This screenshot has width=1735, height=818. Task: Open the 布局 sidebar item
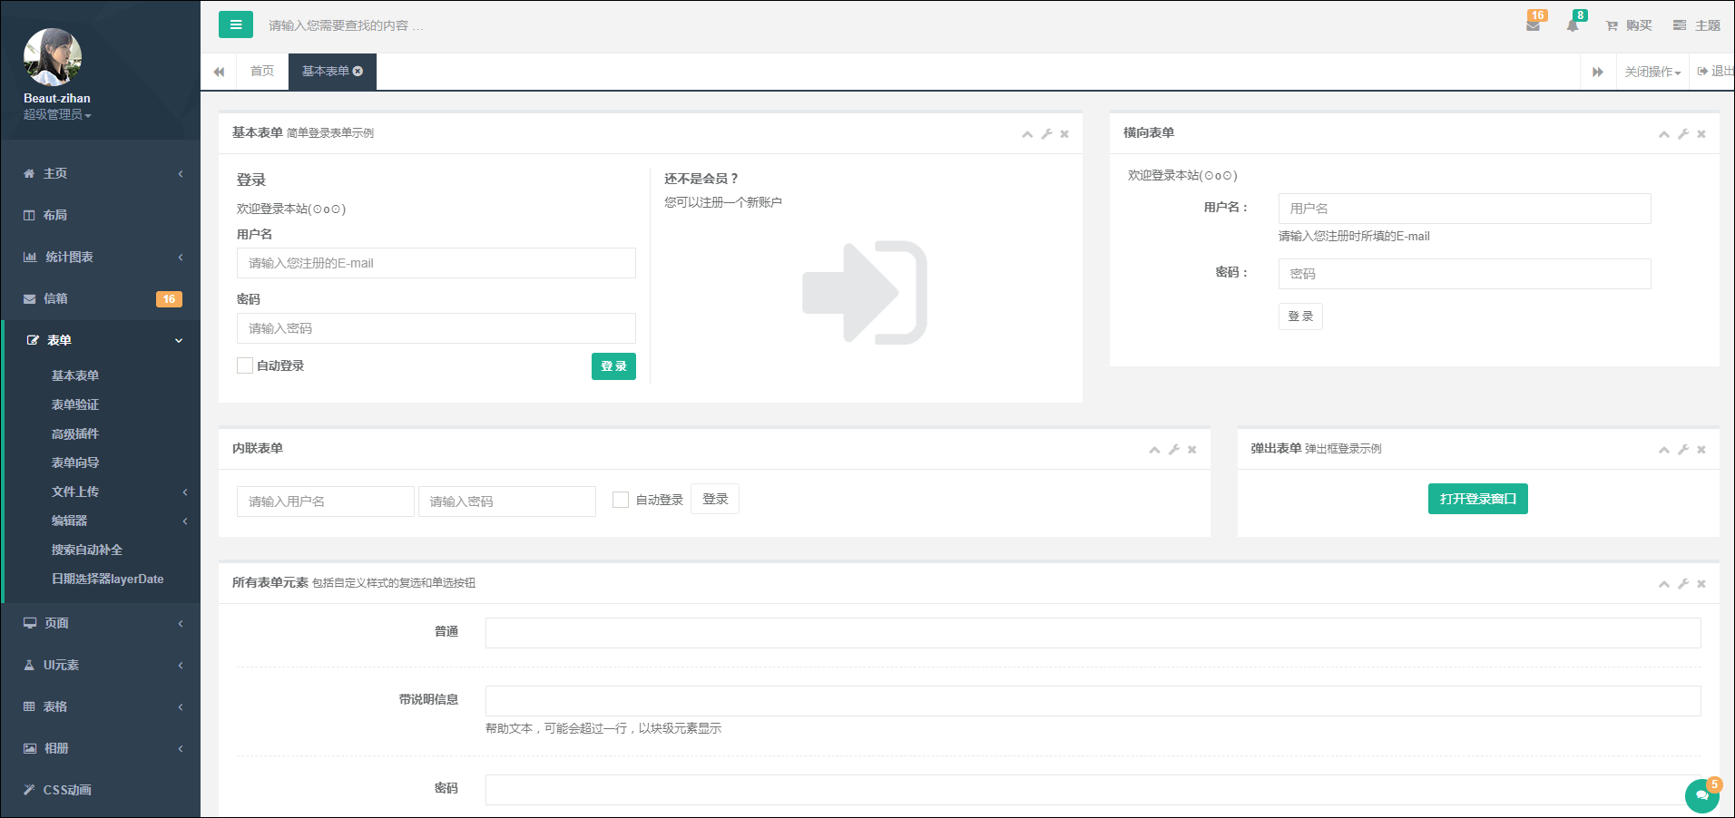[100, 215]
